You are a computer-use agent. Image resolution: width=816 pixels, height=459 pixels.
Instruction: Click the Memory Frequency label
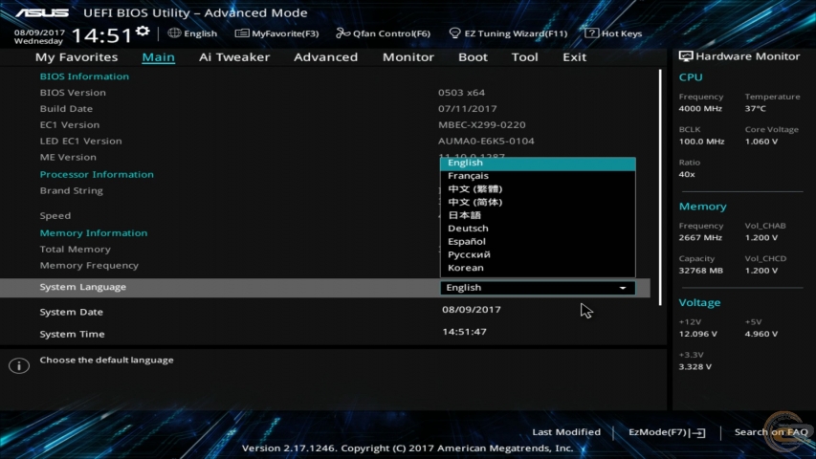(89, 266)
